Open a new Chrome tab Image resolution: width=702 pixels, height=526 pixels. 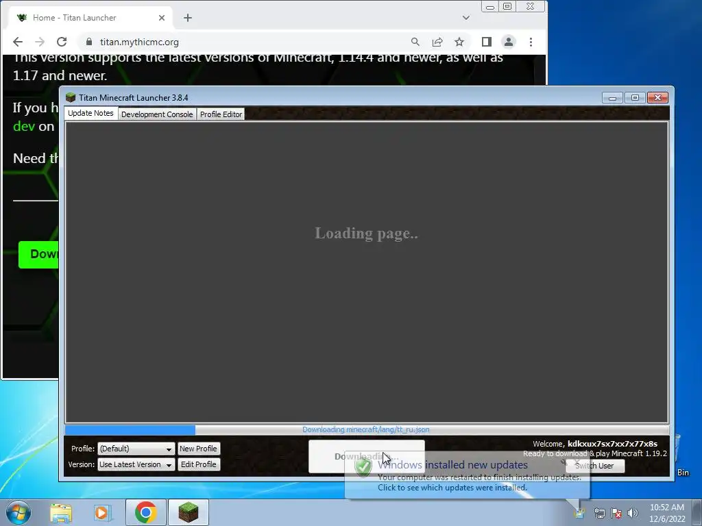pyautogui.click(x=188, y=18)
